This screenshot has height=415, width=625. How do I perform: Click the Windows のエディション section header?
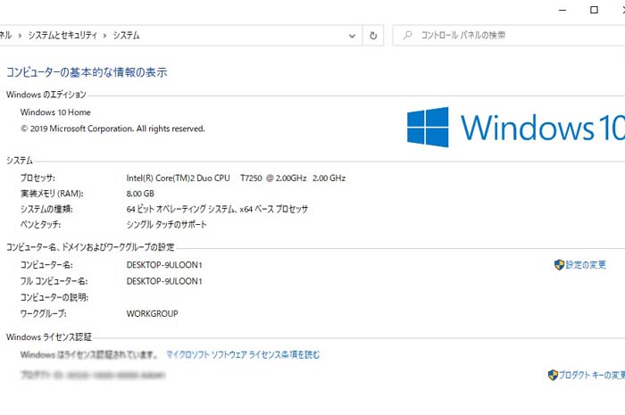(x=46, y=95)
